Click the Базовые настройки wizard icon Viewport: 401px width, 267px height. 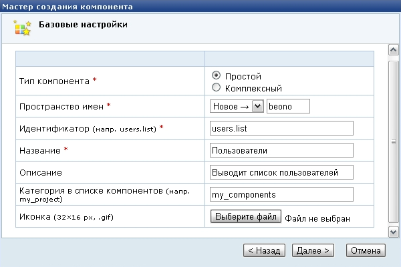[22, 27]
